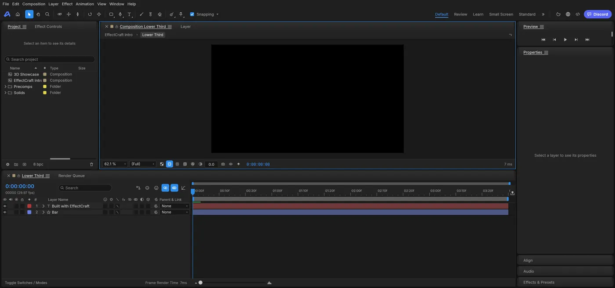This screenshot has width=615, height=288.
Task: Click Toggle Switches / Modes
Action: point(26,283)
